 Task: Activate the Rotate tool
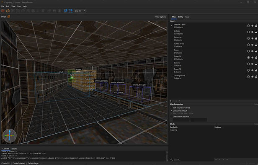pos(33,11)
